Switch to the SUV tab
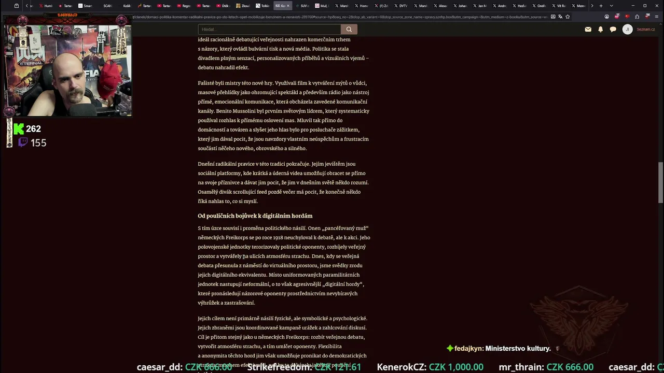Screen dimensions: 664x373 pos(302,6)
